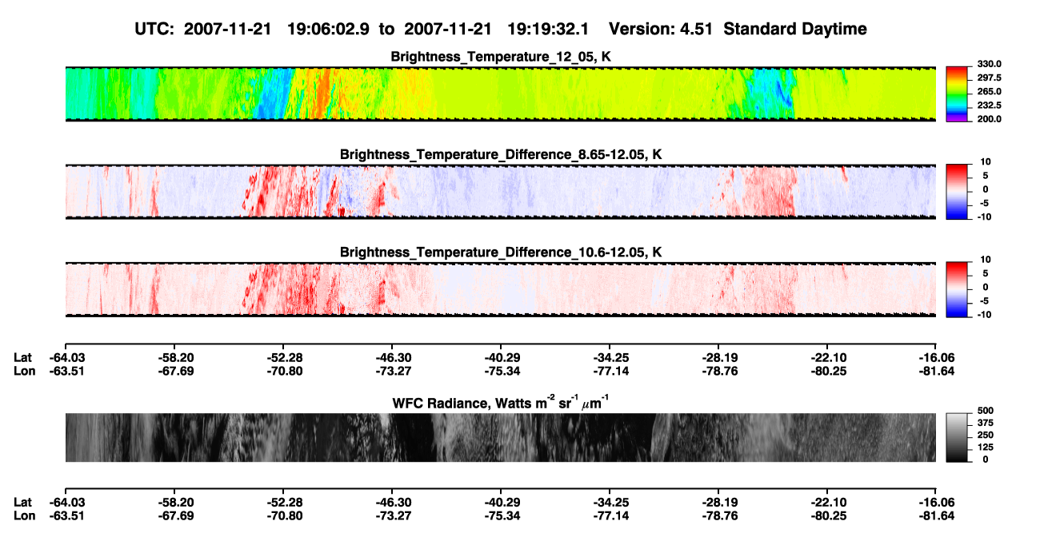This screenshot has height=533, width=1040.
Task: Click the WFC Radiance grayscale image strip
Action: point(501,437)
